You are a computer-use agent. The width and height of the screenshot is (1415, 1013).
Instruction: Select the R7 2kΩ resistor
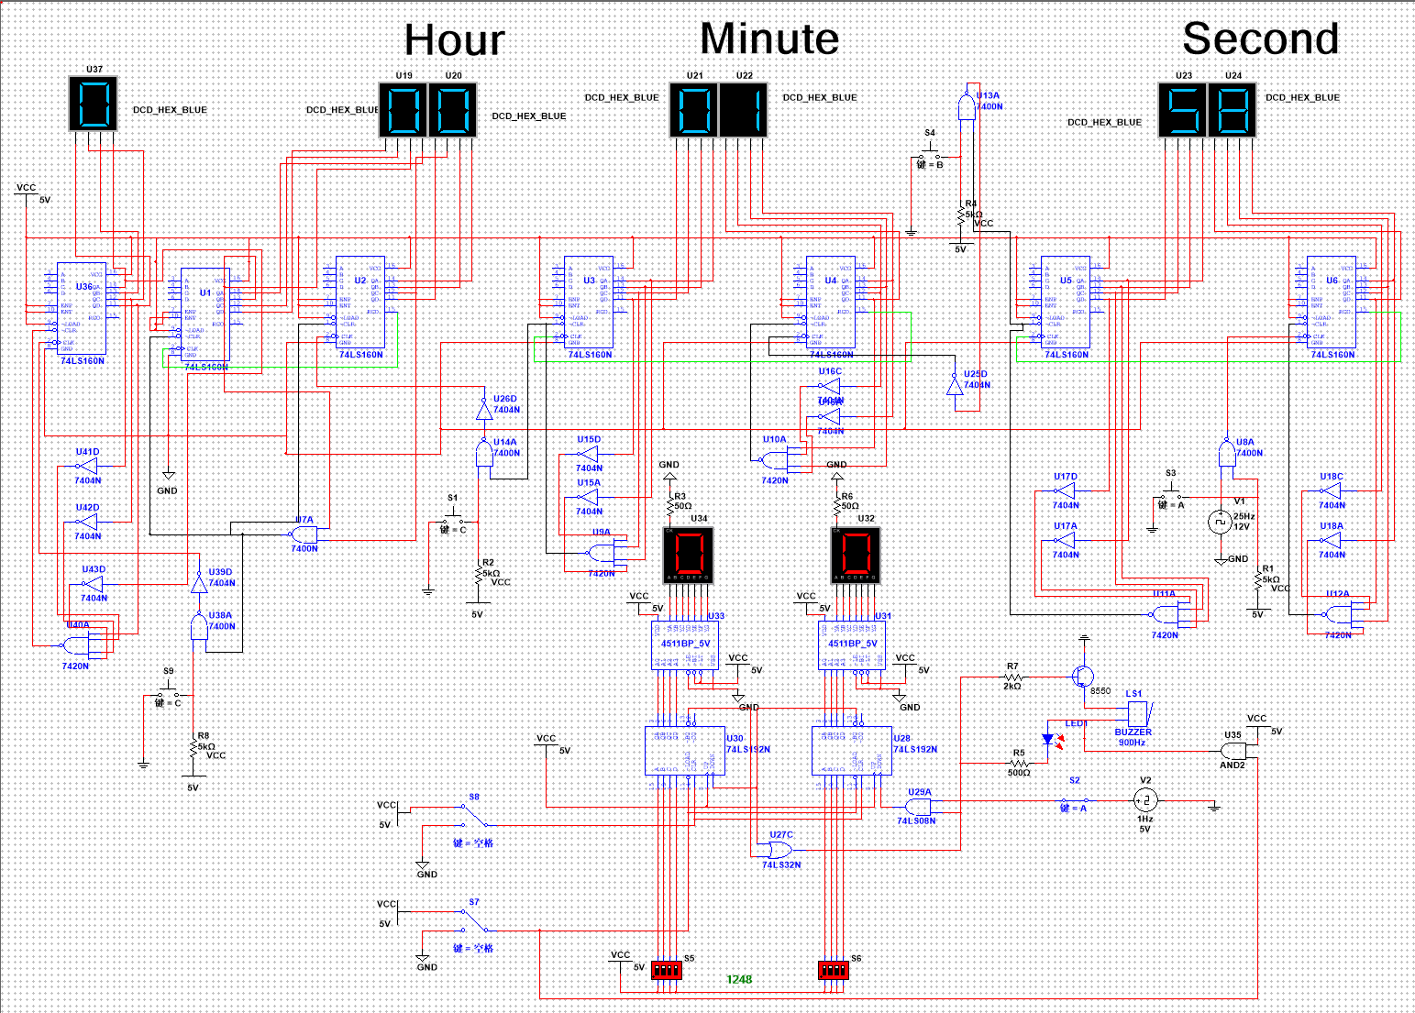click(1013, 677)
